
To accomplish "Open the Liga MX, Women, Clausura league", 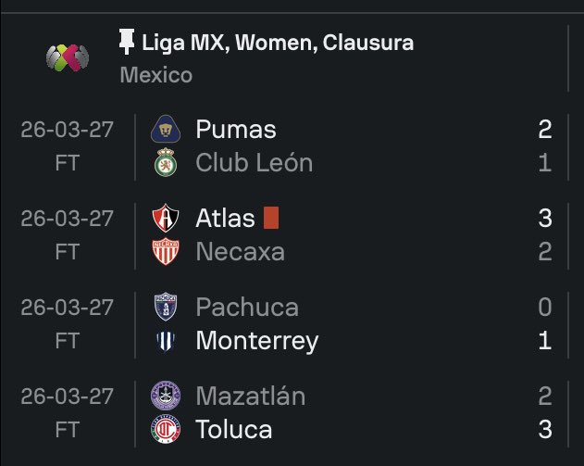I will coord(278,43).
